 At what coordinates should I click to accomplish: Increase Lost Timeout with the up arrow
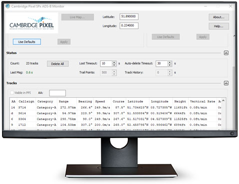click(x=114, y=62)
